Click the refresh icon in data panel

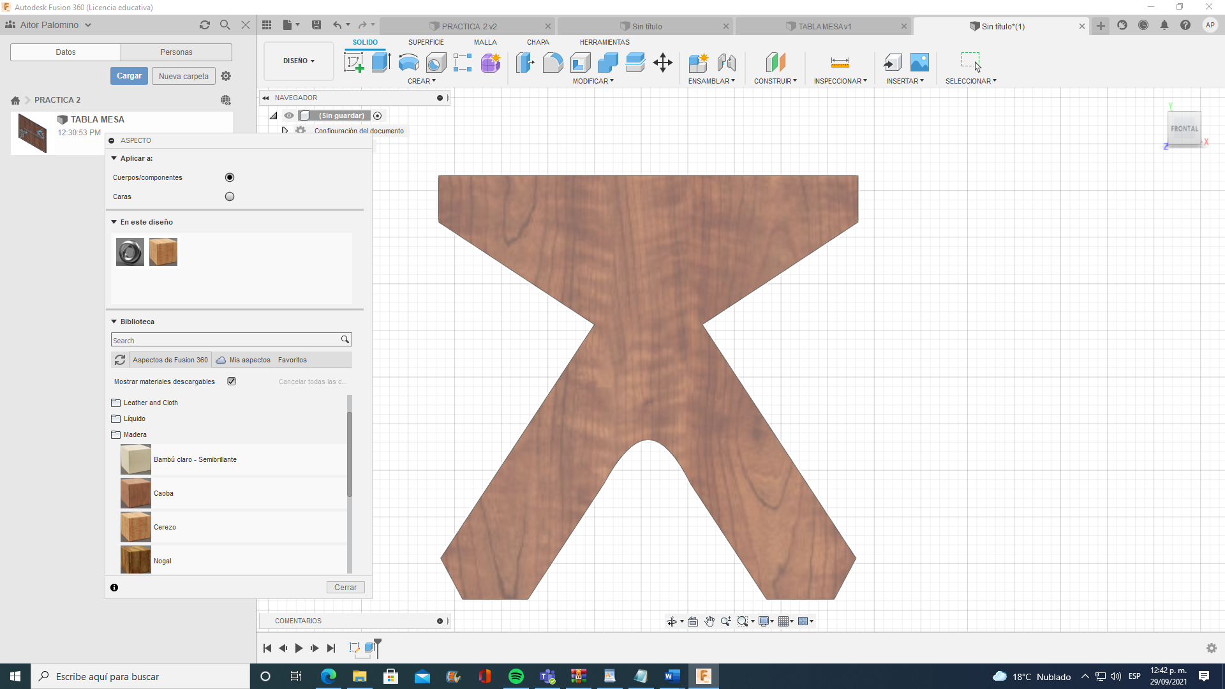[x=205, y=25]
